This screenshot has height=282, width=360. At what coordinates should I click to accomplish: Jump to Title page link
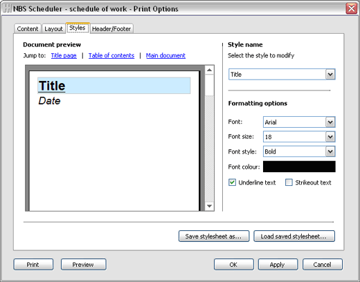point(64,55)
